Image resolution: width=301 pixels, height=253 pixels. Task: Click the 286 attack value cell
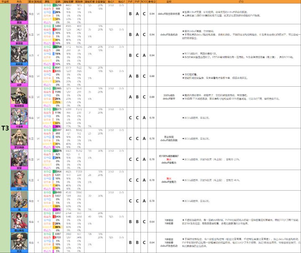coord(58,50)
